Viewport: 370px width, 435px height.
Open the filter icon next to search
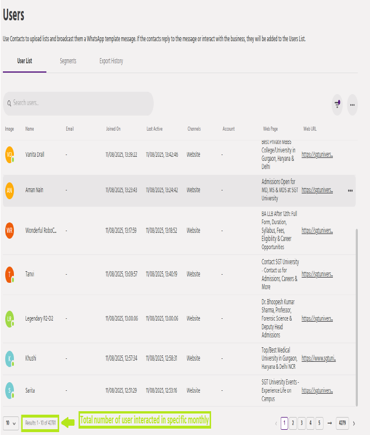(x=338, y=104)
